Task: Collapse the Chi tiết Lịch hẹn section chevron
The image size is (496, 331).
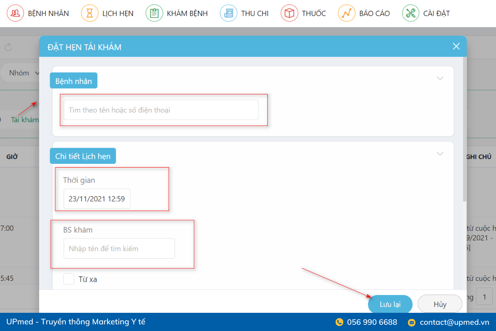Action: tap(440, 154)
